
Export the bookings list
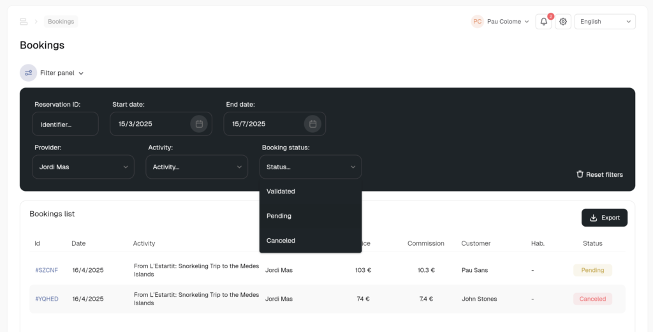(605, 218)
